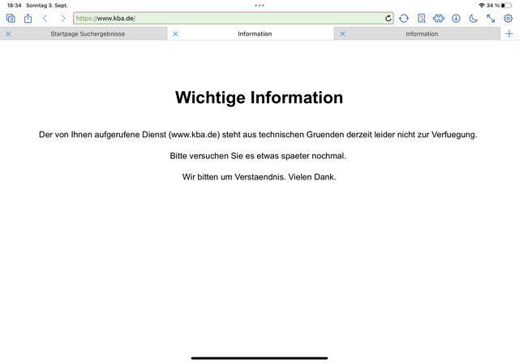
Task: Click the sentence beginning 'Der von Ihnen aufgerufene Dienst'
Action: tap(258, 135)
